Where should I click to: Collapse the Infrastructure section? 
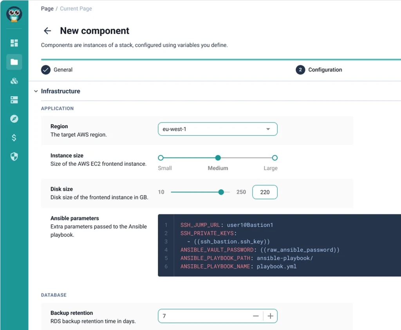[x=36, y=91]
